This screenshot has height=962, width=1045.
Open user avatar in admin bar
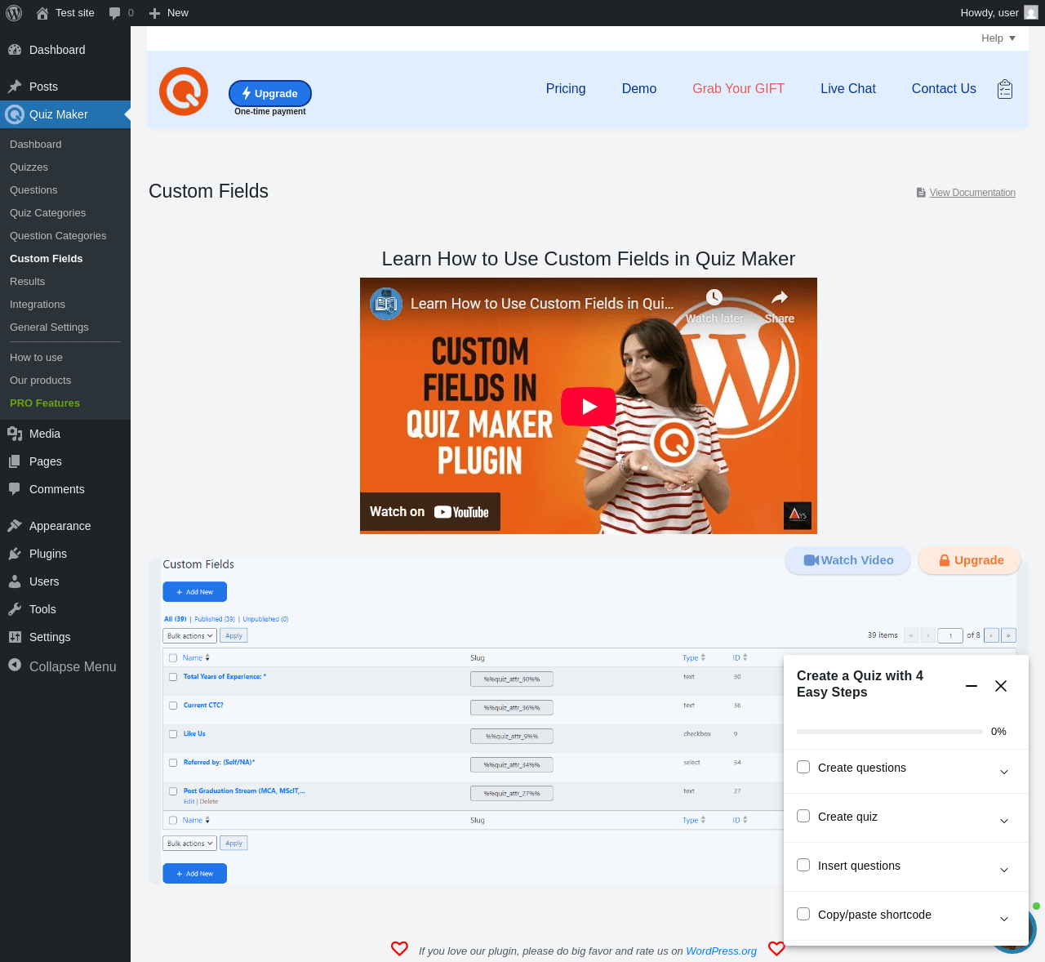point(1031,13)
